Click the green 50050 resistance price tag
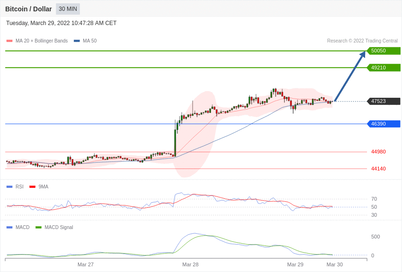 (384, 51)
